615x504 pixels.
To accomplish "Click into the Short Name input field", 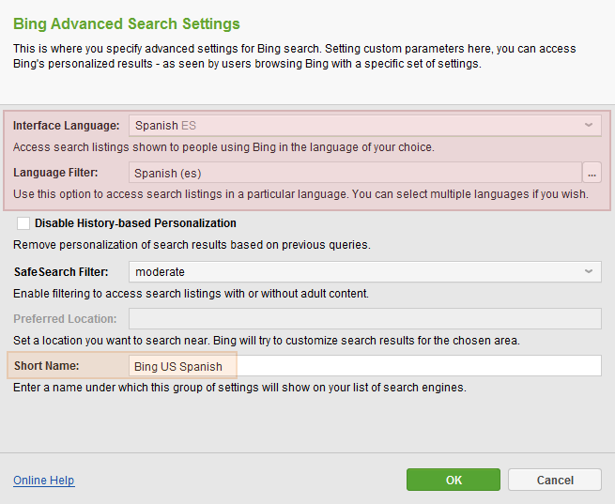I will (364, 366).
